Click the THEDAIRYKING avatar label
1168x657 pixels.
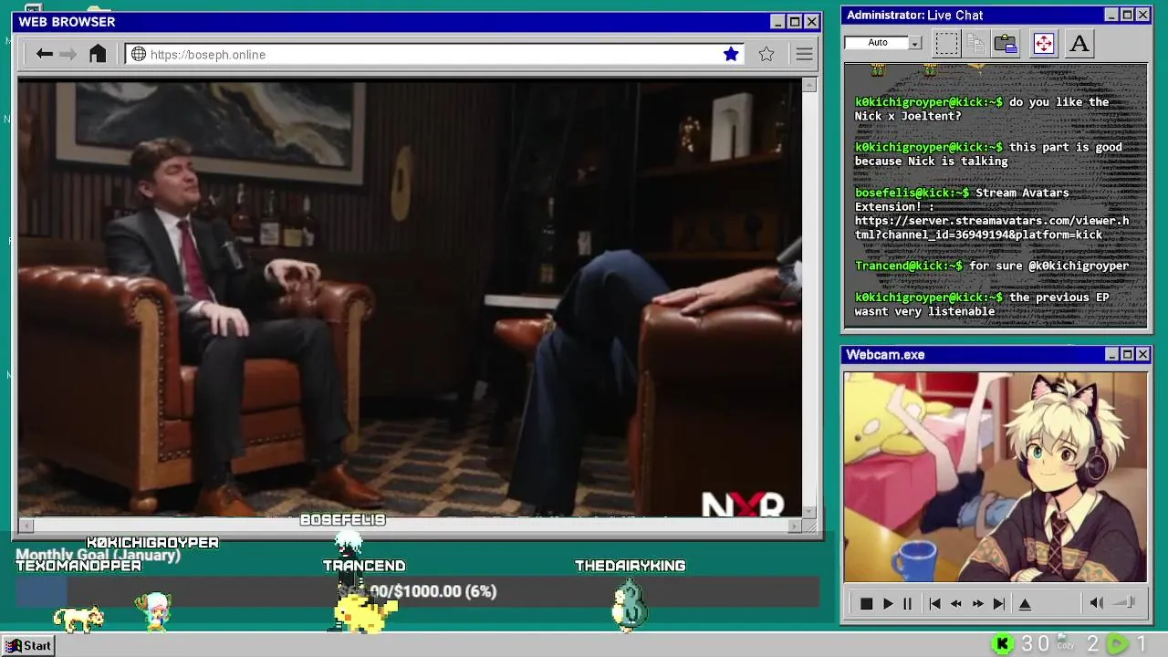tap(630, 566)
